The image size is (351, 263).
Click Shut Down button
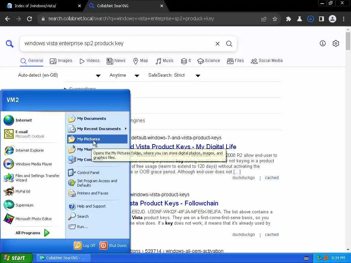click(113, 246)
